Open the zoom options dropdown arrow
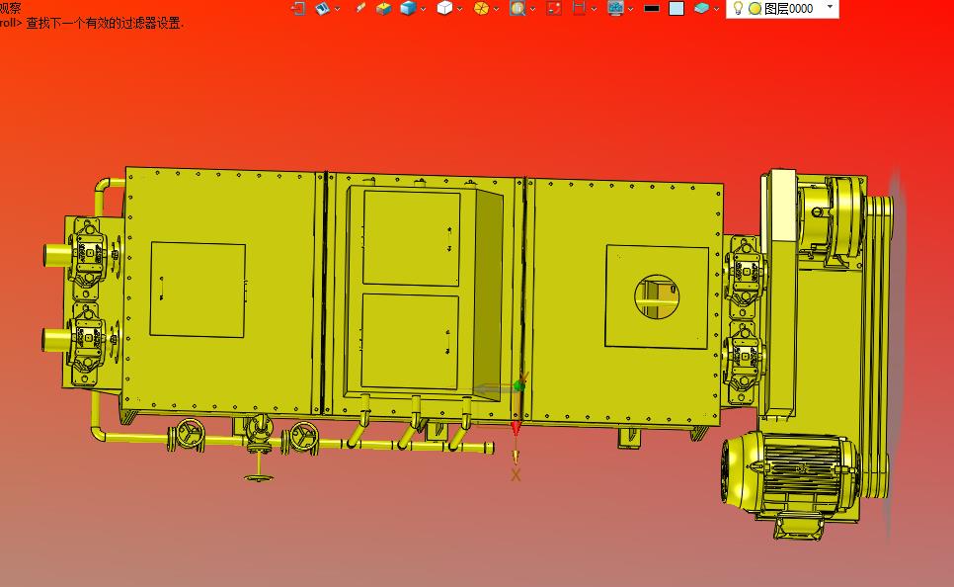 click(533, 9)
